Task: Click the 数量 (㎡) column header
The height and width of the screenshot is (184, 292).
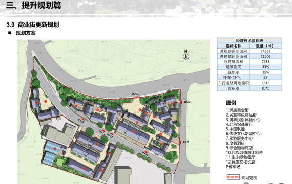Action: [x=265, y=46]
